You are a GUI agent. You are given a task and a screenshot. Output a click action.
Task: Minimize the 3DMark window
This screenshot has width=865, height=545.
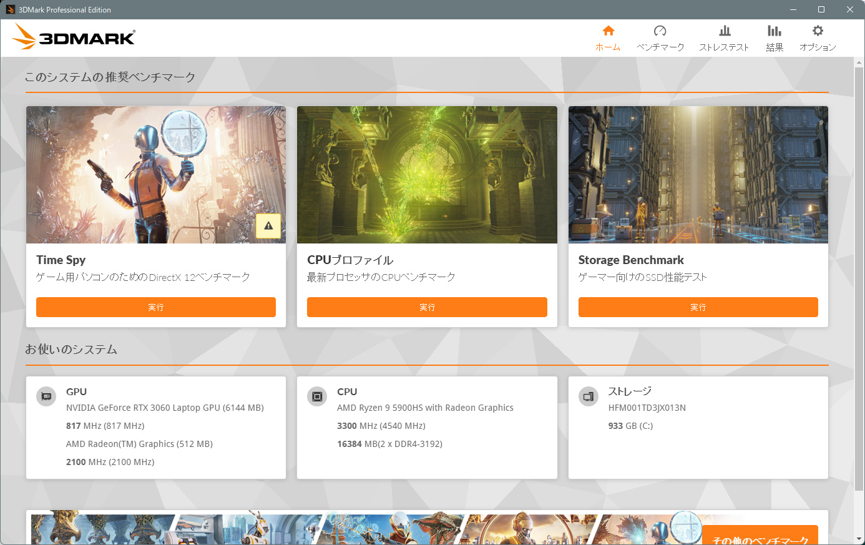(793, 9)
